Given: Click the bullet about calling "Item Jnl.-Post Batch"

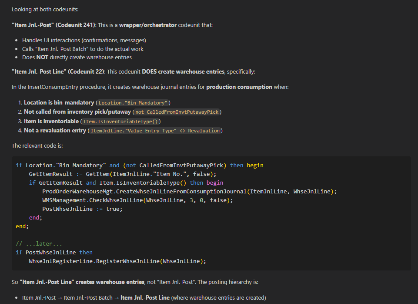Looking at the screenshot, I should 83,49.
